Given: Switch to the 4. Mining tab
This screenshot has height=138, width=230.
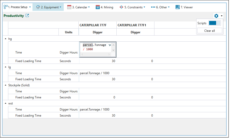Looking at the screenshot, I should tap(105, 7).
